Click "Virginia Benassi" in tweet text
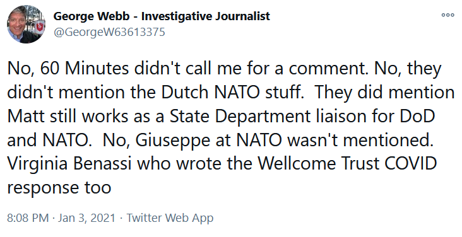The height and width of the screenshot is (237, 462). tap(69, 164)
